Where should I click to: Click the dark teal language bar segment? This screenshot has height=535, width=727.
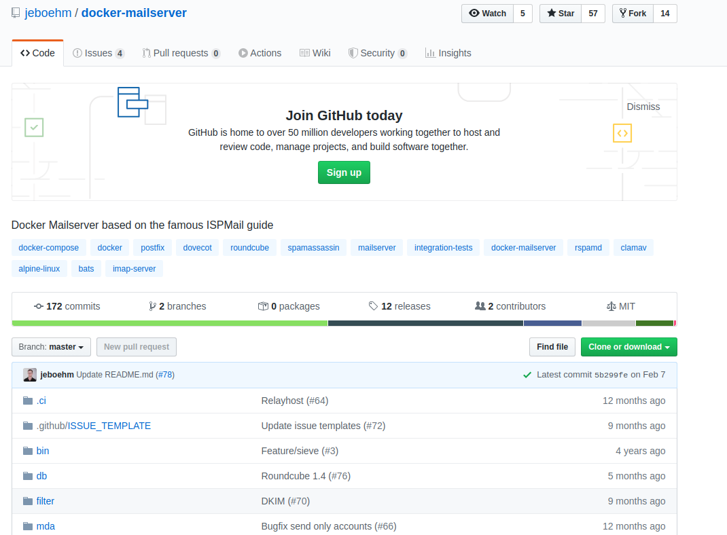pyautogui.click(x=425, y=323)
